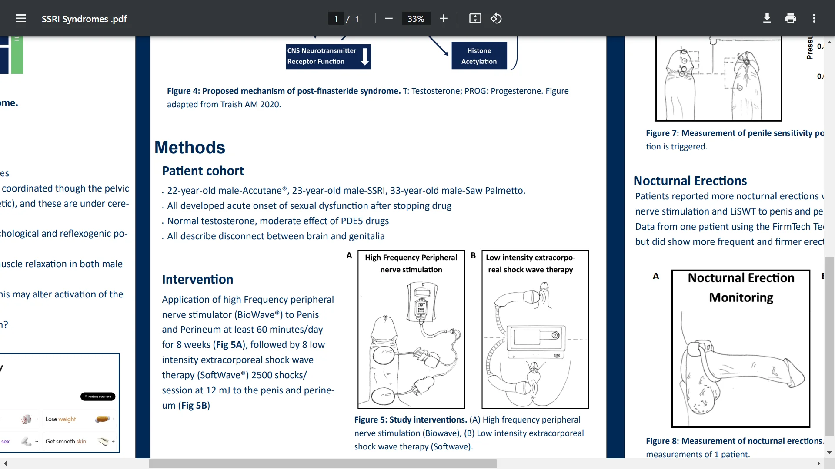Click the Nocturnal Erection Monitoring image

point(741,348)
